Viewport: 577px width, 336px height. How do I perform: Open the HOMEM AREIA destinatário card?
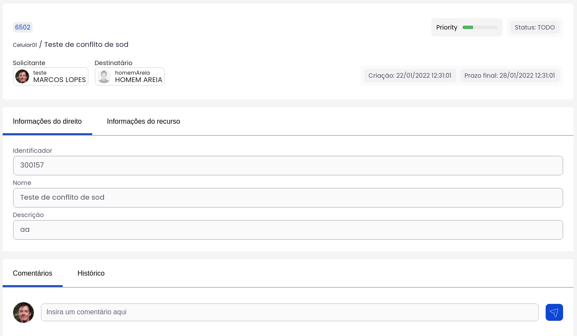[138, 77]
